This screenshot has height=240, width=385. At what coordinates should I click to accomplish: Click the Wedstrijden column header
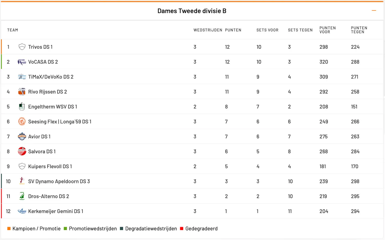(208, 30)
